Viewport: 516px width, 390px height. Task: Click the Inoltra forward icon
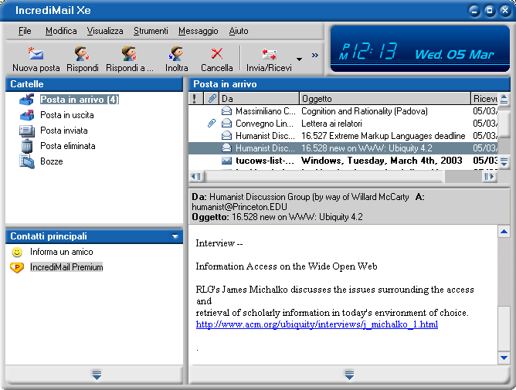click(x=176, y=53)
